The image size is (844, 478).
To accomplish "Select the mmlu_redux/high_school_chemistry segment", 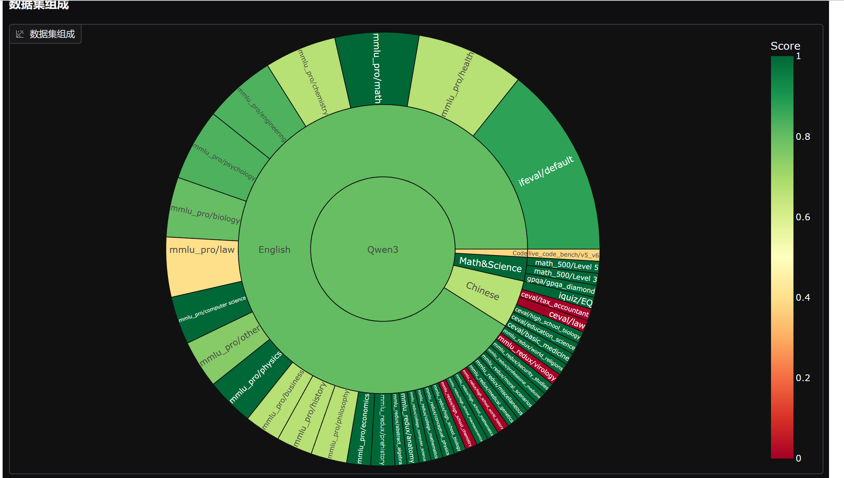I will [x=456, y=413].
